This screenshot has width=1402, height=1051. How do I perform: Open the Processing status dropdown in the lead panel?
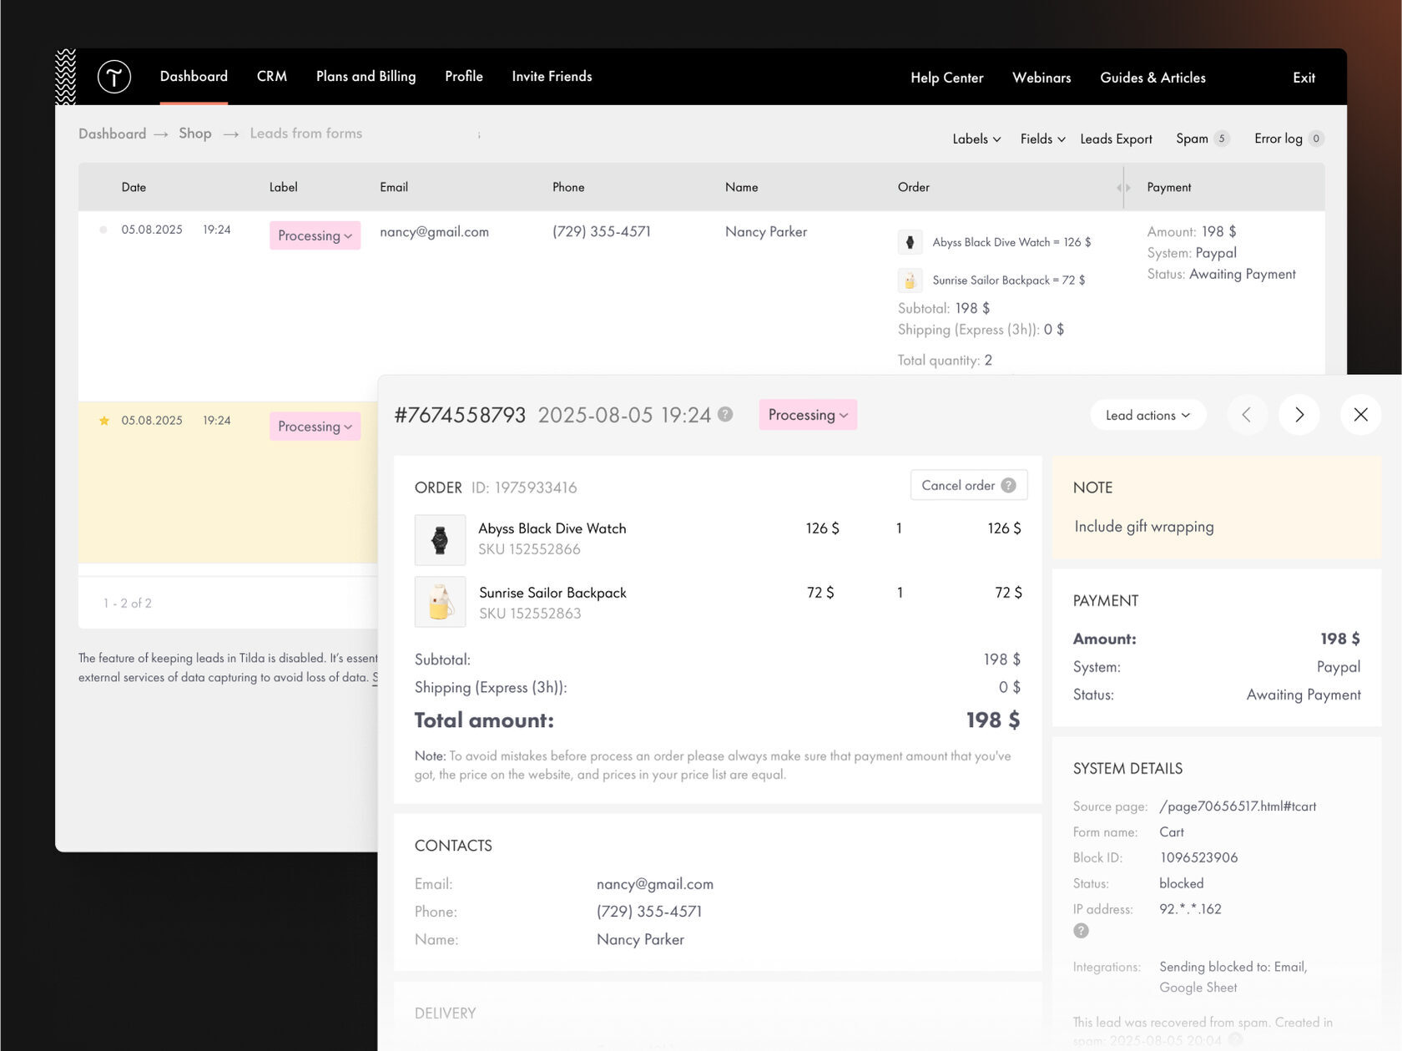(x=808, y=415)
